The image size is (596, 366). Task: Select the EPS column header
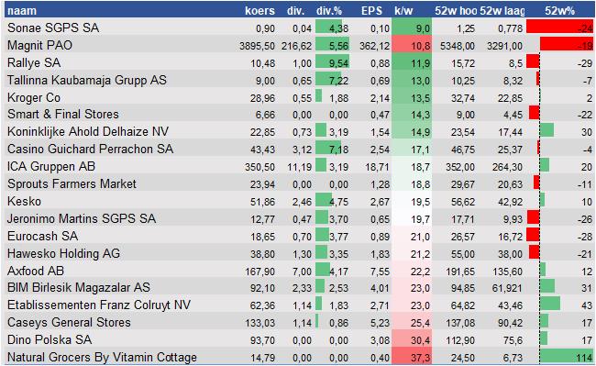click(371, 11)
